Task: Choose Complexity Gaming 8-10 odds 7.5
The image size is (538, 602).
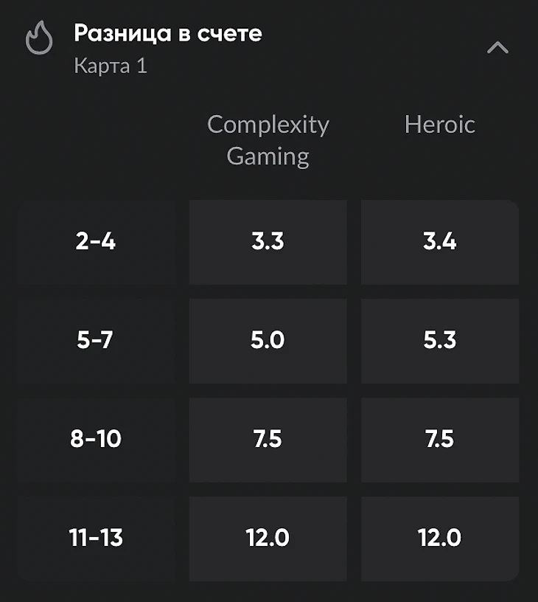Action: (x=268, y=440)
